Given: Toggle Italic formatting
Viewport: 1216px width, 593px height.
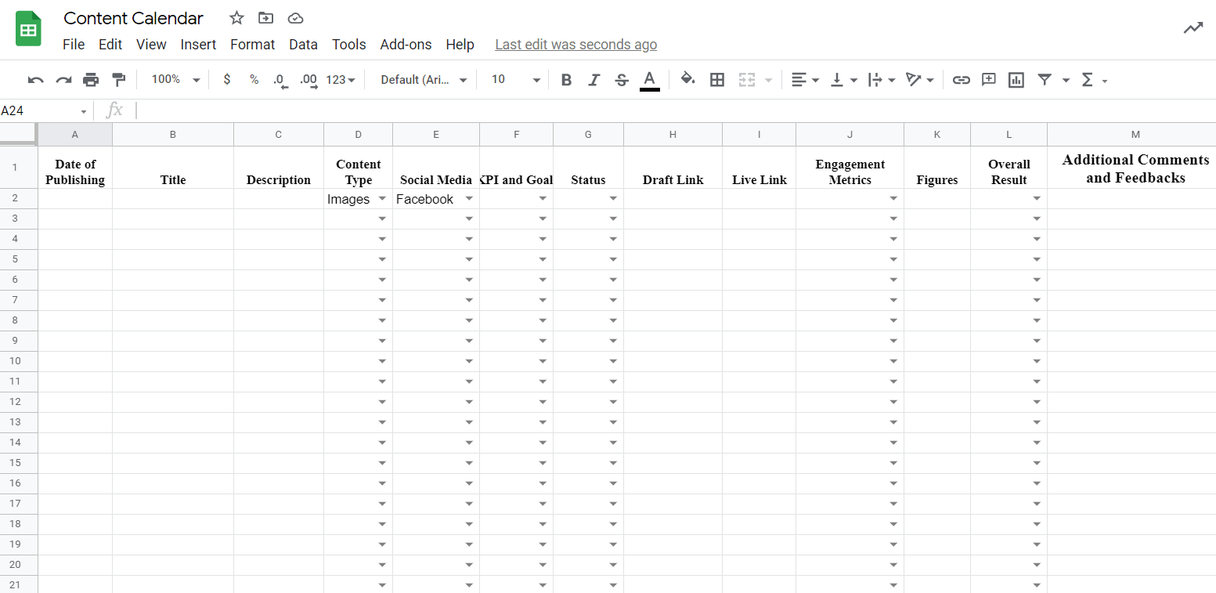Looking at the screenshot, I should [x=594, y=80].
